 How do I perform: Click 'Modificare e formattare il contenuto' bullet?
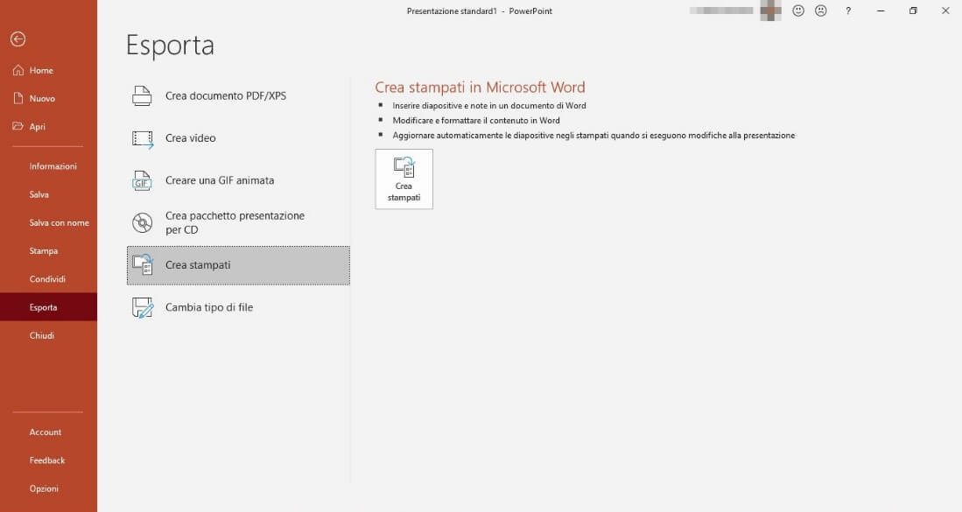click(x=476, y=120)
